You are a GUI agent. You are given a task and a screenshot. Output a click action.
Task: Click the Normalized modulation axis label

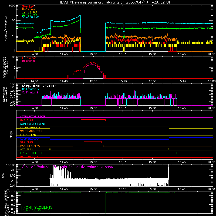coord(5,94)
